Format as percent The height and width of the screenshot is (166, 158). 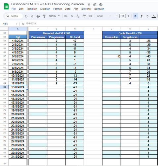[x=72, y=16]
